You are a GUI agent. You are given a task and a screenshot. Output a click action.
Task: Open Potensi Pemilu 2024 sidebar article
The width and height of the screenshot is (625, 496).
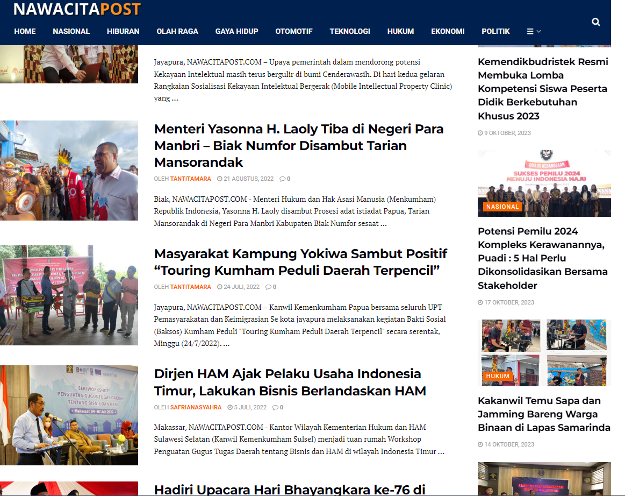[542, 258]
